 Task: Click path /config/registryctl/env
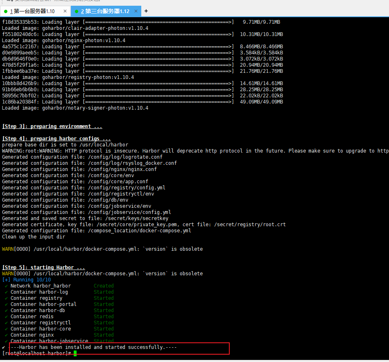(121, 194)
